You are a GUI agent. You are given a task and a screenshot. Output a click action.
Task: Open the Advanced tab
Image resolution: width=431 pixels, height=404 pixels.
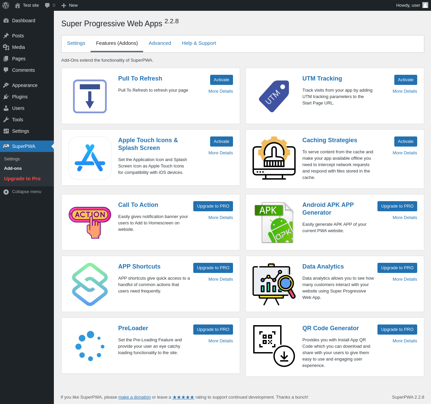pyautogui.click(x=160, y=43)
